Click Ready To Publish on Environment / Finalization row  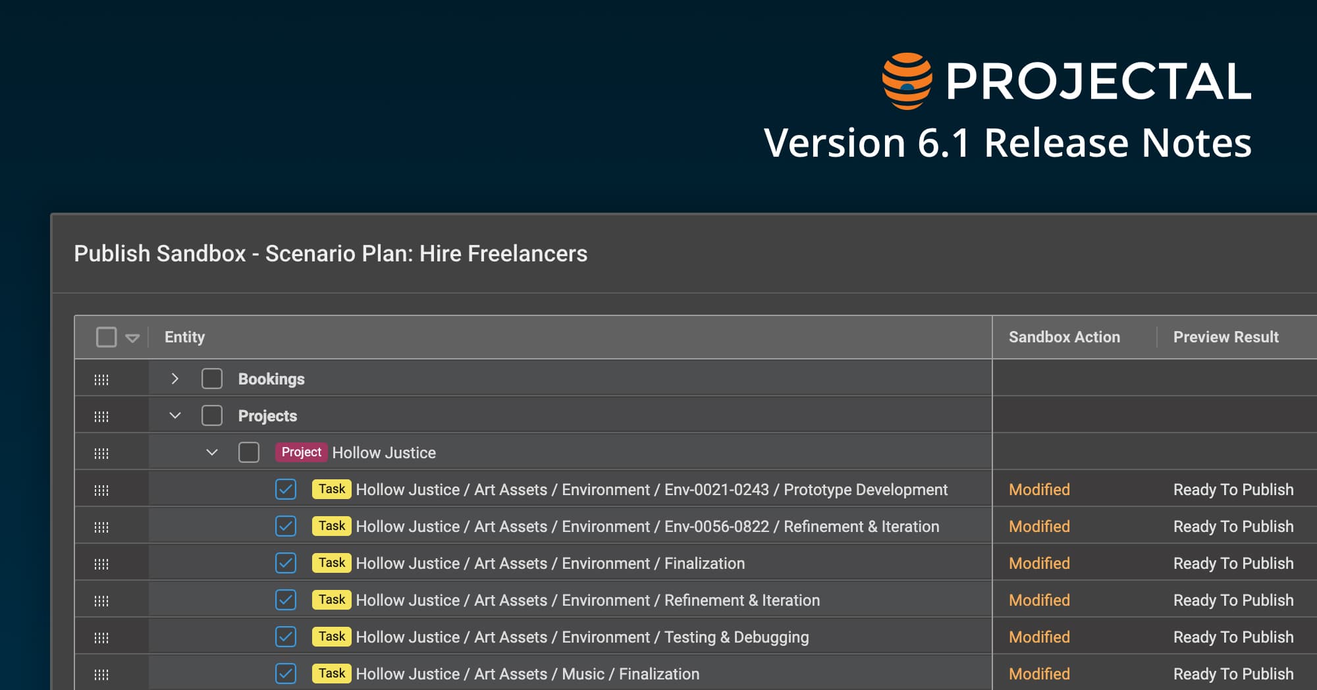[x=1233, y=564]
